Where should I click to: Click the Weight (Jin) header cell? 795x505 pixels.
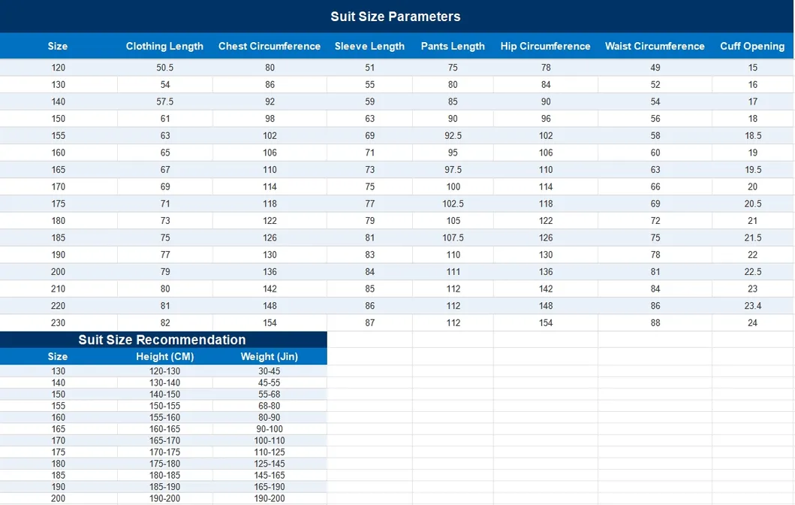tap(270, 356)
